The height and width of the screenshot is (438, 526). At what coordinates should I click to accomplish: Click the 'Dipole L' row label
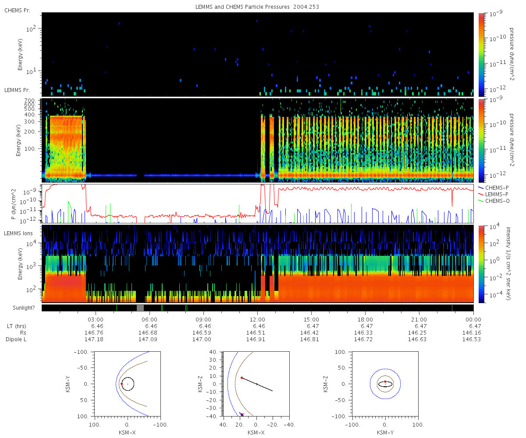(16, 339)
